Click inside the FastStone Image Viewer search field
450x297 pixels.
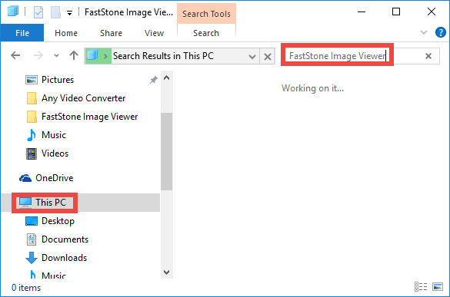coord(337,56)
